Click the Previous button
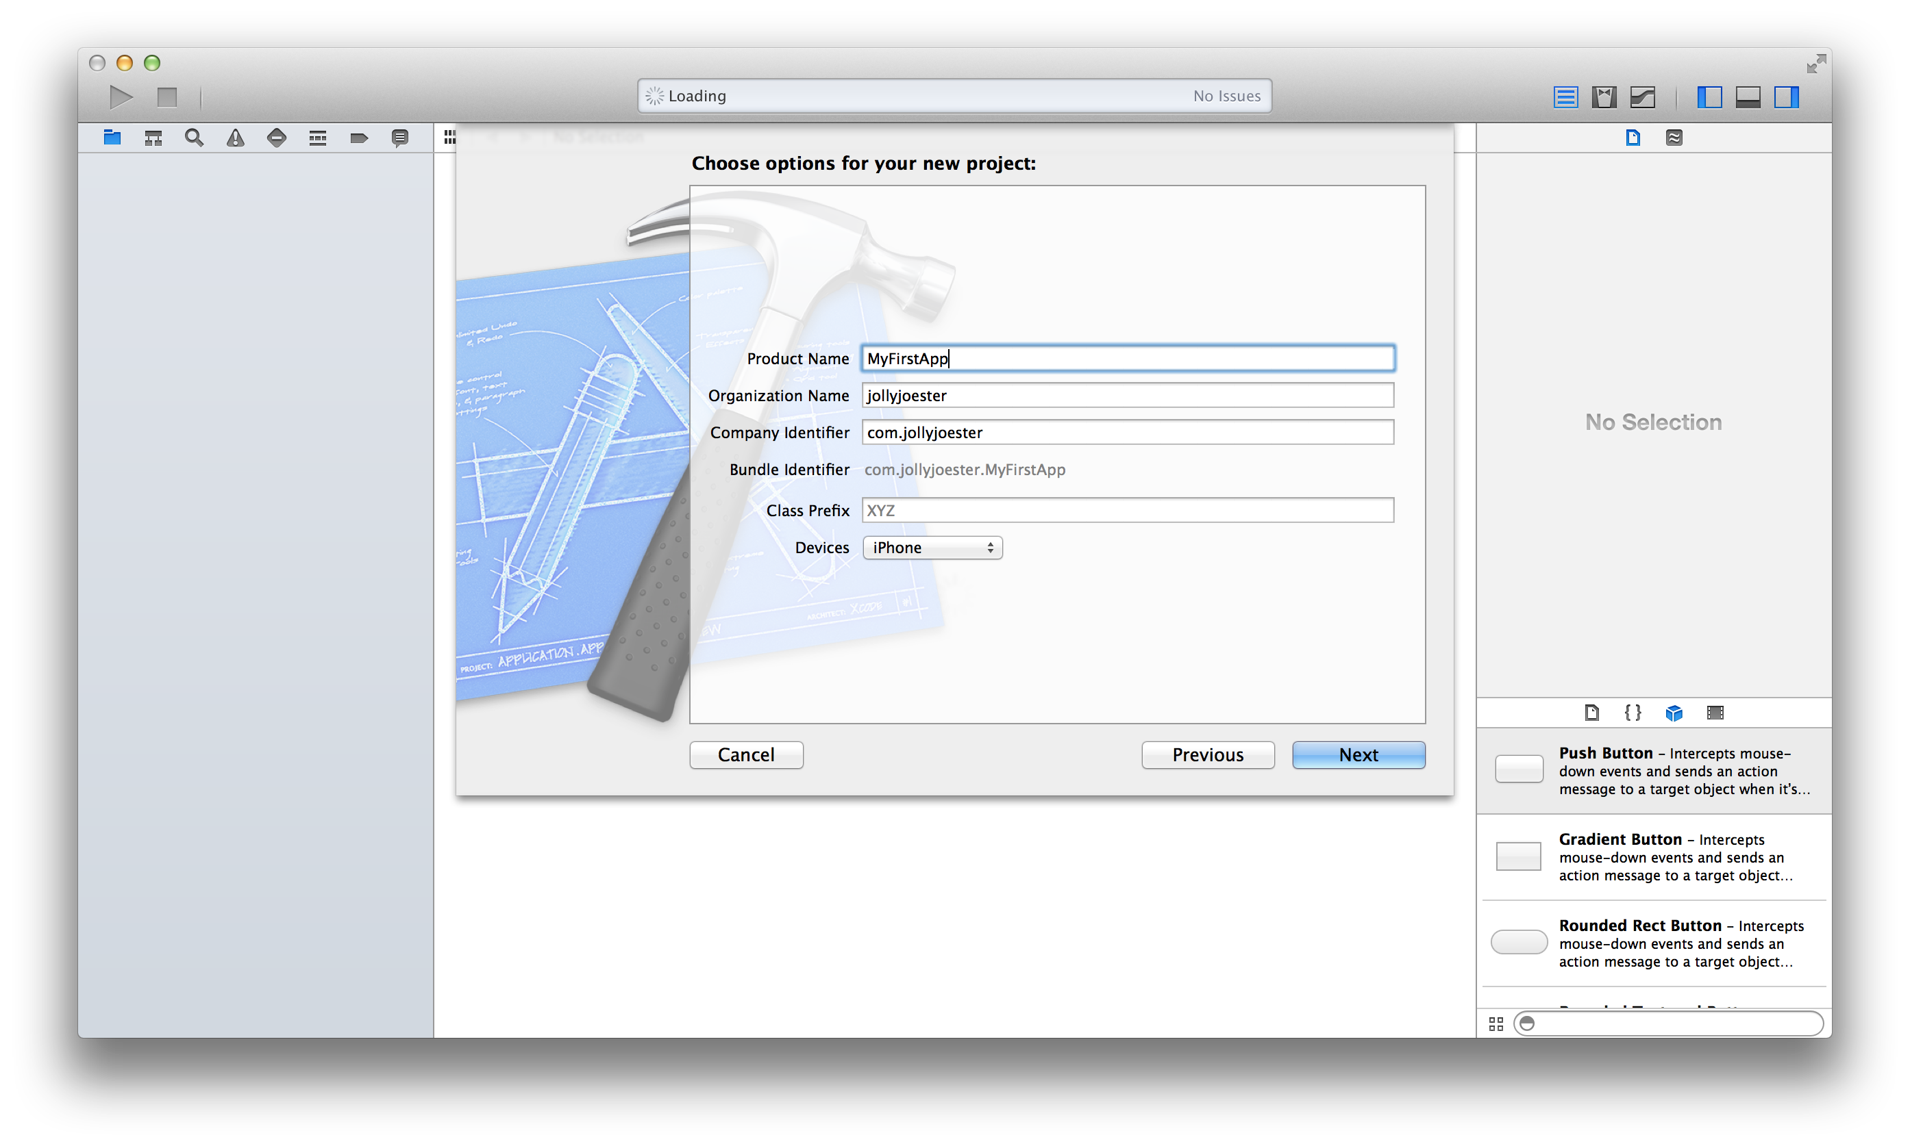 pyautogui.click(x=1208, y=754)
